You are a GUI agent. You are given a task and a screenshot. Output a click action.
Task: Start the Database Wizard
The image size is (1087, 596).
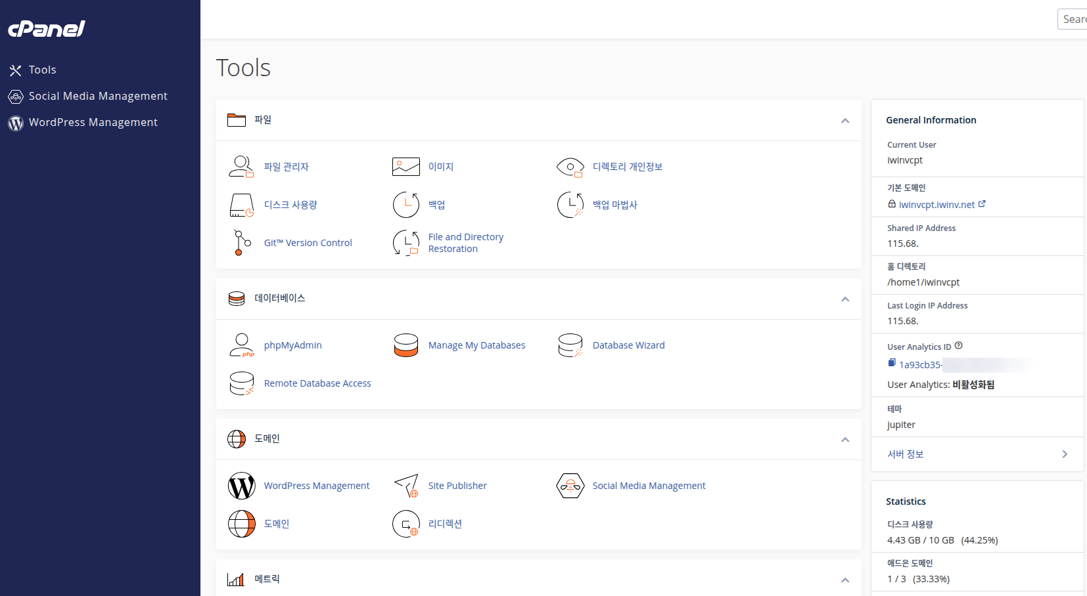point(628,345)
